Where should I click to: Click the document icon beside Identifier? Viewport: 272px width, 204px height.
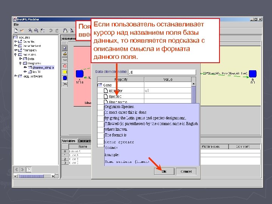[x=106, y=91]
